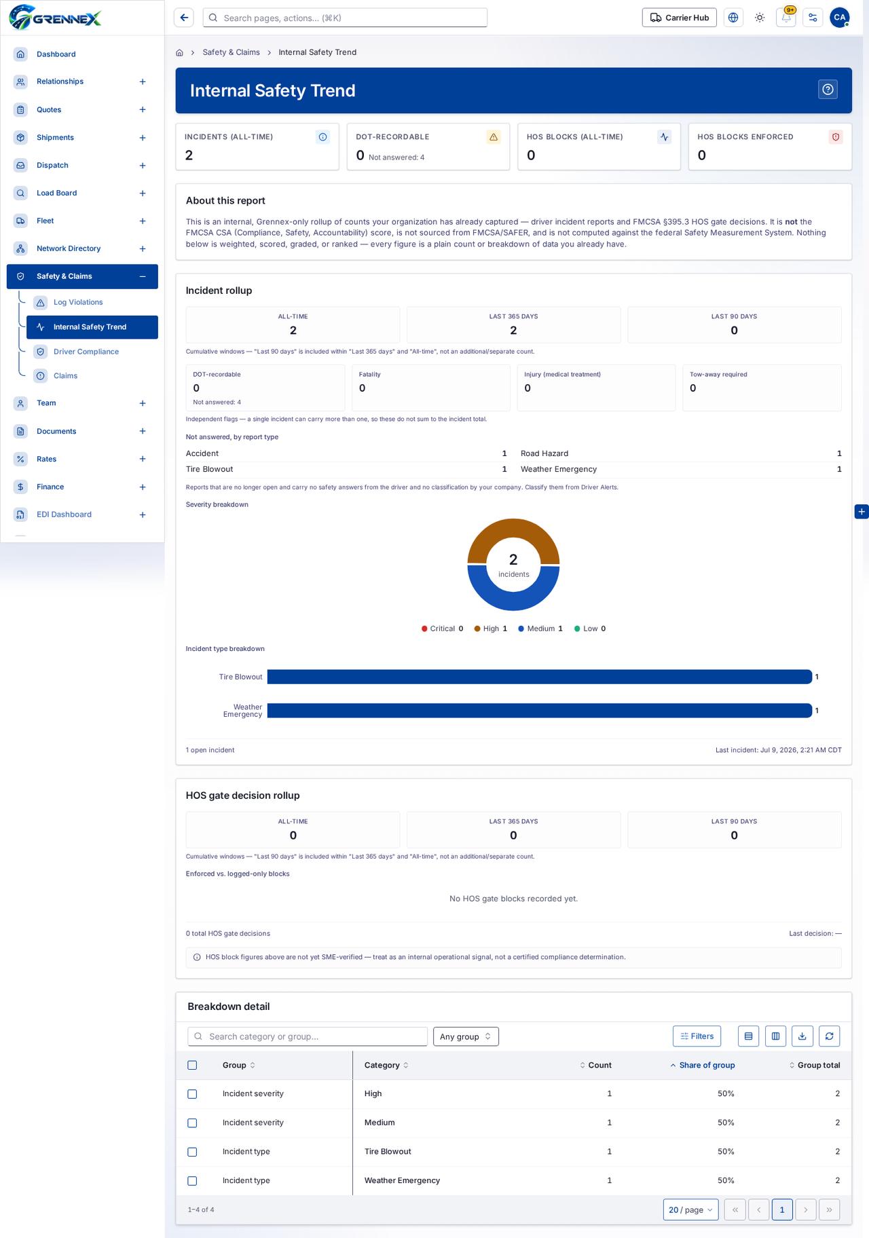Focus the Search category or group field
The image size is (869, 1238).
click(308, 1036)
